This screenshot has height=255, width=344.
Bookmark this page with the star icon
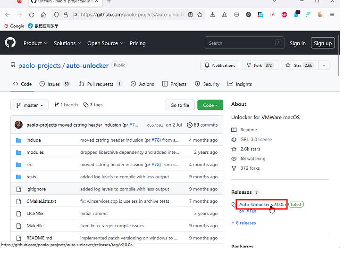200,15
